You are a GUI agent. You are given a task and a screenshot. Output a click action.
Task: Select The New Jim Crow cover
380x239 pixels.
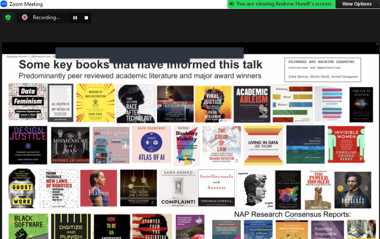point(138,188)
